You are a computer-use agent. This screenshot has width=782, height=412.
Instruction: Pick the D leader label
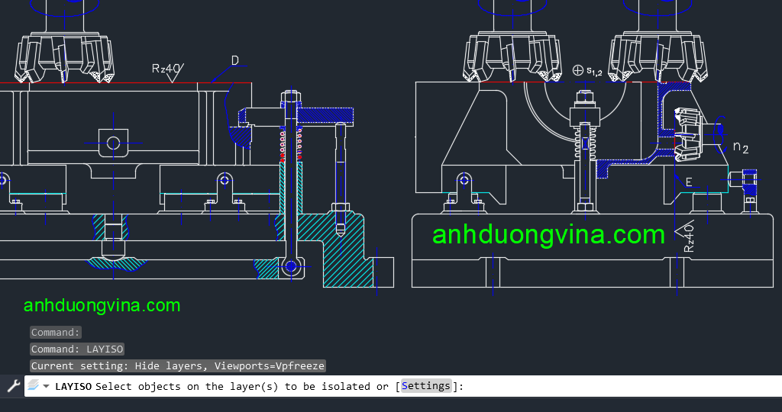tap(235, 60)
